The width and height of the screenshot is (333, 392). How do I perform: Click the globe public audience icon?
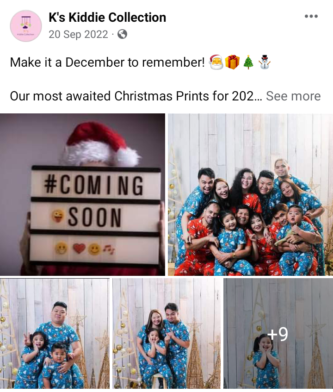pos(122,34)
